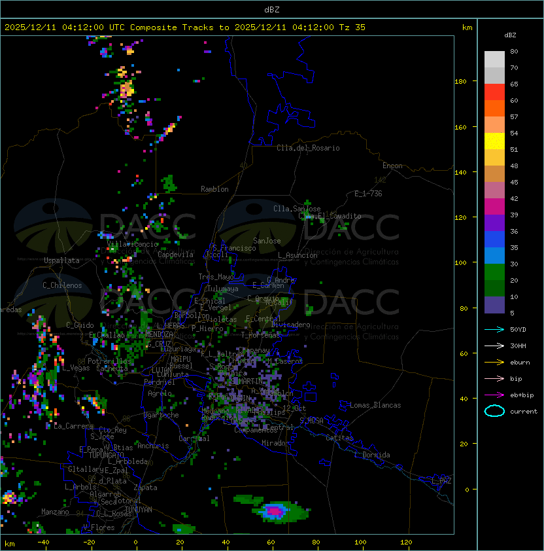Click the Divisadero map label
This screenshot has width=544, height=551.
290,325
